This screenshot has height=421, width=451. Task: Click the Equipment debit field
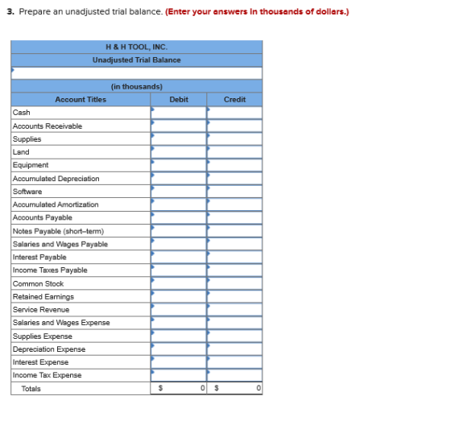(x=179, y=165)
